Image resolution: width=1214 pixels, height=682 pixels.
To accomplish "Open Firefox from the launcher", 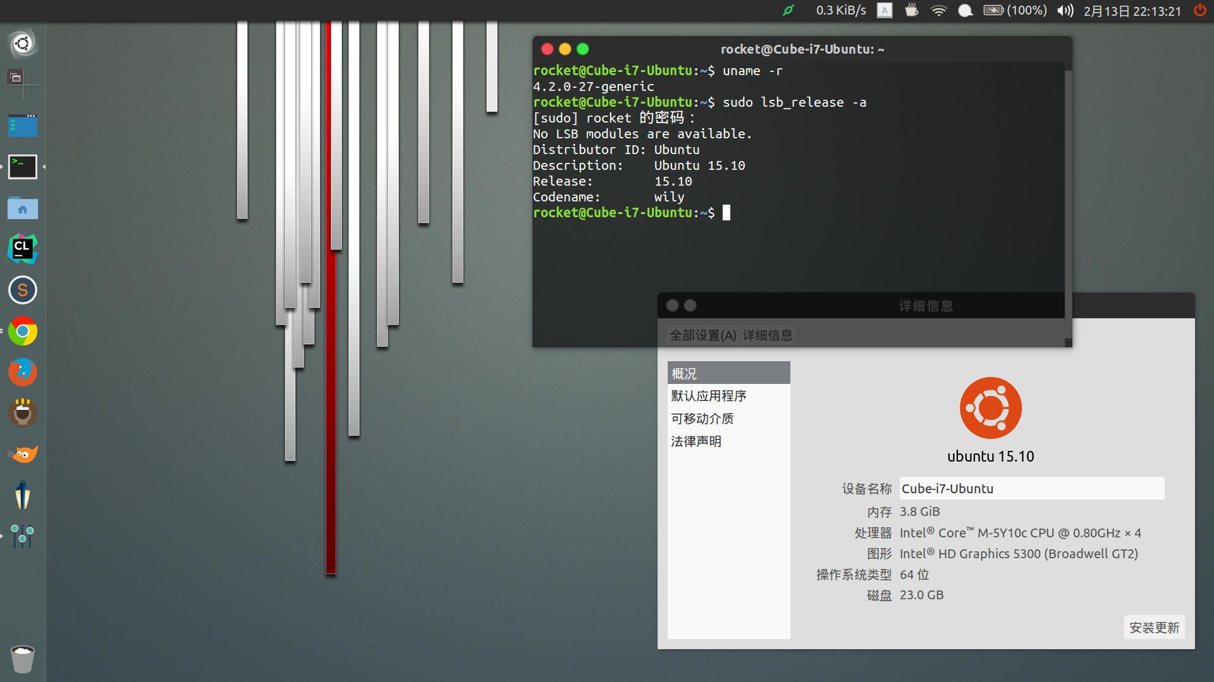I will pyautogui.click(x=23, y=372).
